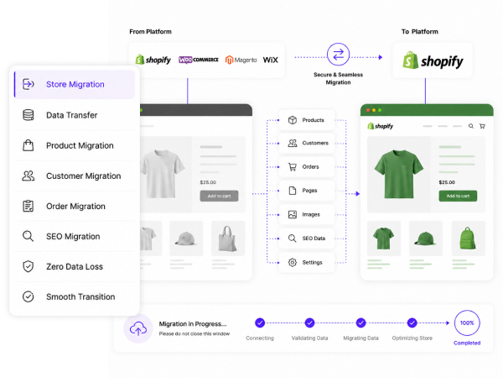Click the gray cap thumbnail
Image resolution: width=503 pixels, height=388 pixels.
click(186, 239)
